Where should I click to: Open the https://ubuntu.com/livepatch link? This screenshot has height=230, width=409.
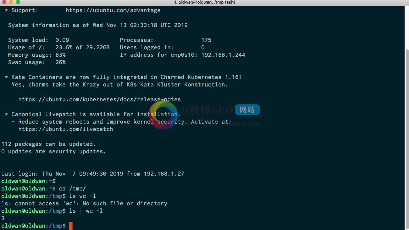(x=66, y=129)
